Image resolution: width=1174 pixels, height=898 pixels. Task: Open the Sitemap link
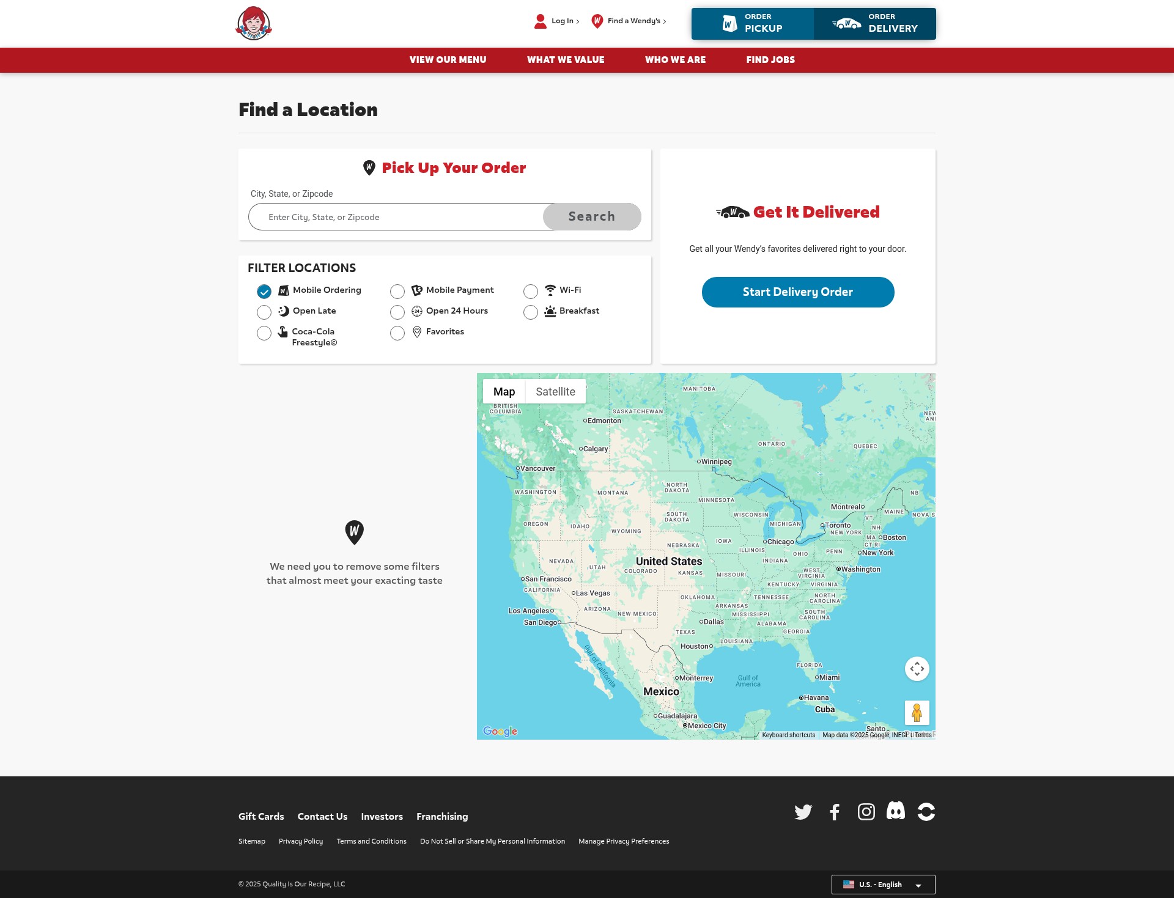pyautogui.click(x=252, y=842)
